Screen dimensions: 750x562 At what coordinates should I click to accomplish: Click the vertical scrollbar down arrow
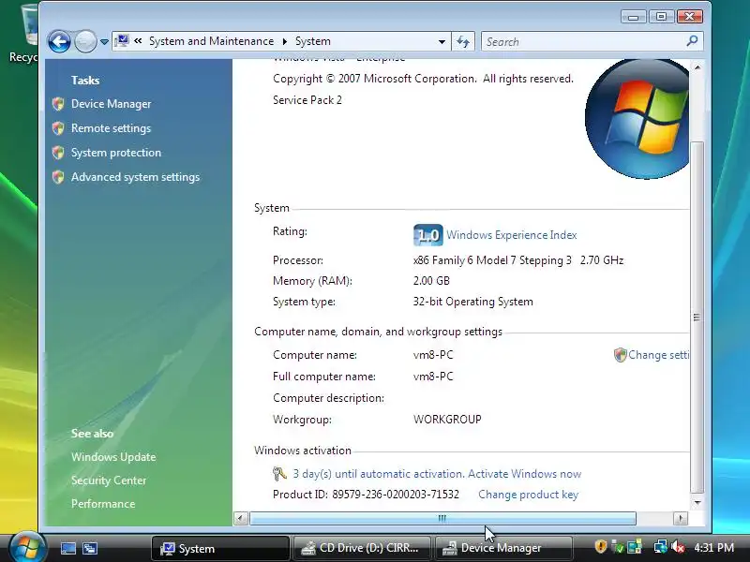(x=697, y=502)
